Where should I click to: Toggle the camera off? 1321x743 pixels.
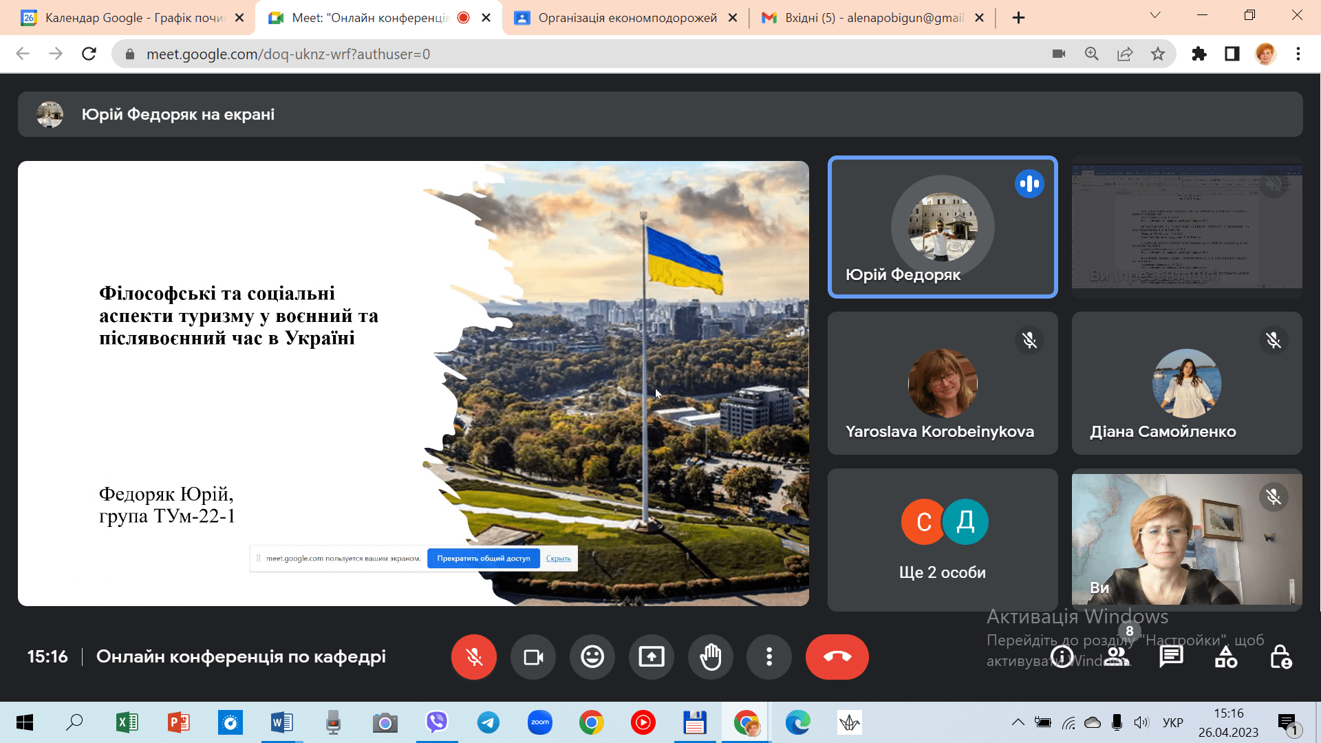(x=533, y=657)
